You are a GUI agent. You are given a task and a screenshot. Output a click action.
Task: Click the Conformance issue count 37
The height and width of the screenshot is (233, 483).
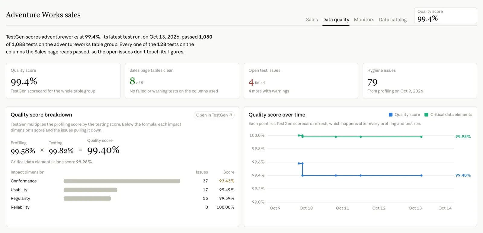click(205, 181)
